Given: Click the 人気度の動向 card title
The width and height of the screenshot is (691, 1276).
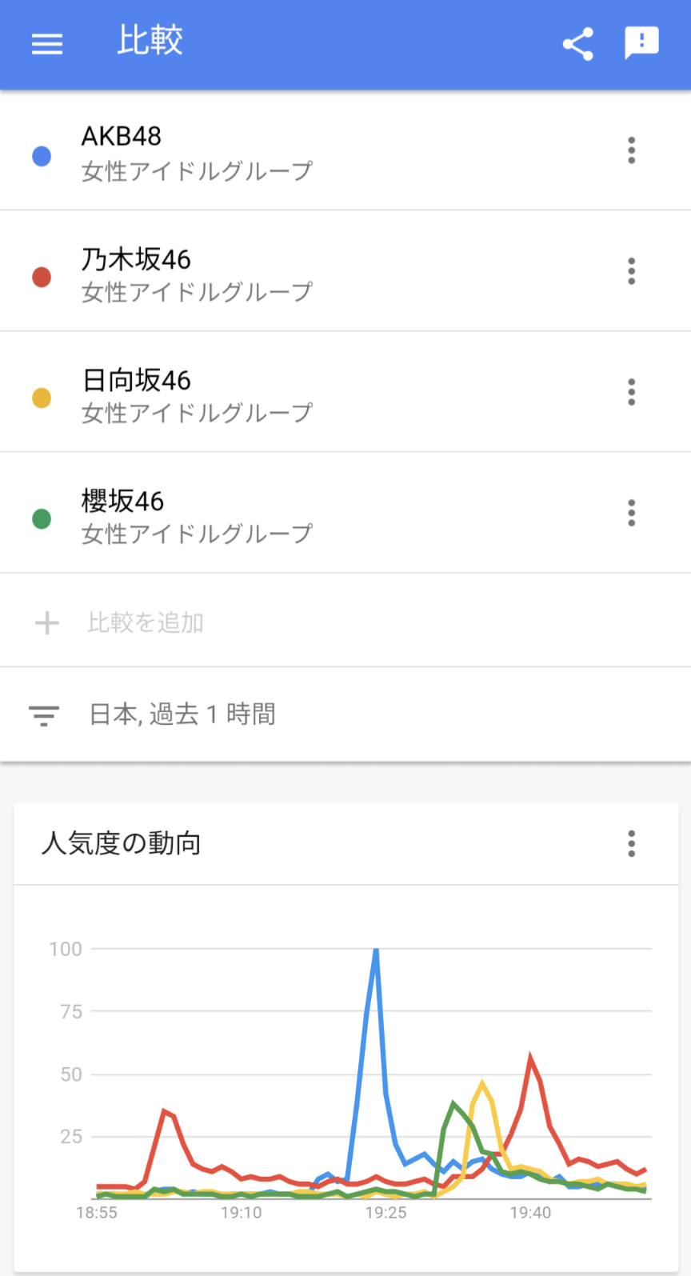Looking at the screenshot, I should point(121,843).
